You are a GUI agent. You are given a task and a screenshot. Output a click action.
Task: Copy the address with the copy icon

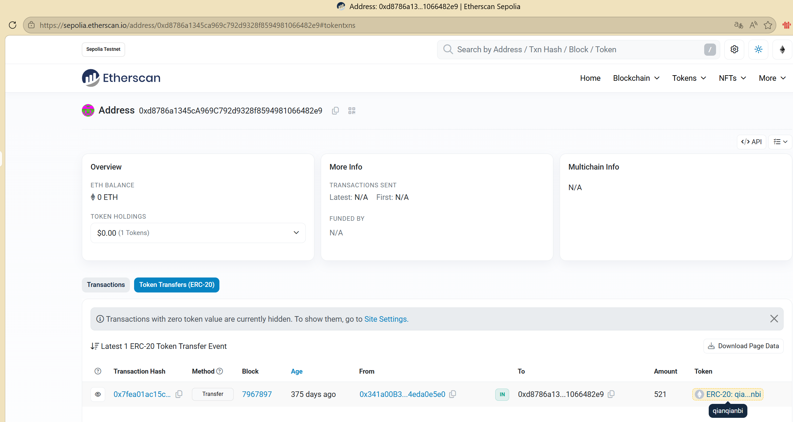pyautogui.click(x=335, y=111)
